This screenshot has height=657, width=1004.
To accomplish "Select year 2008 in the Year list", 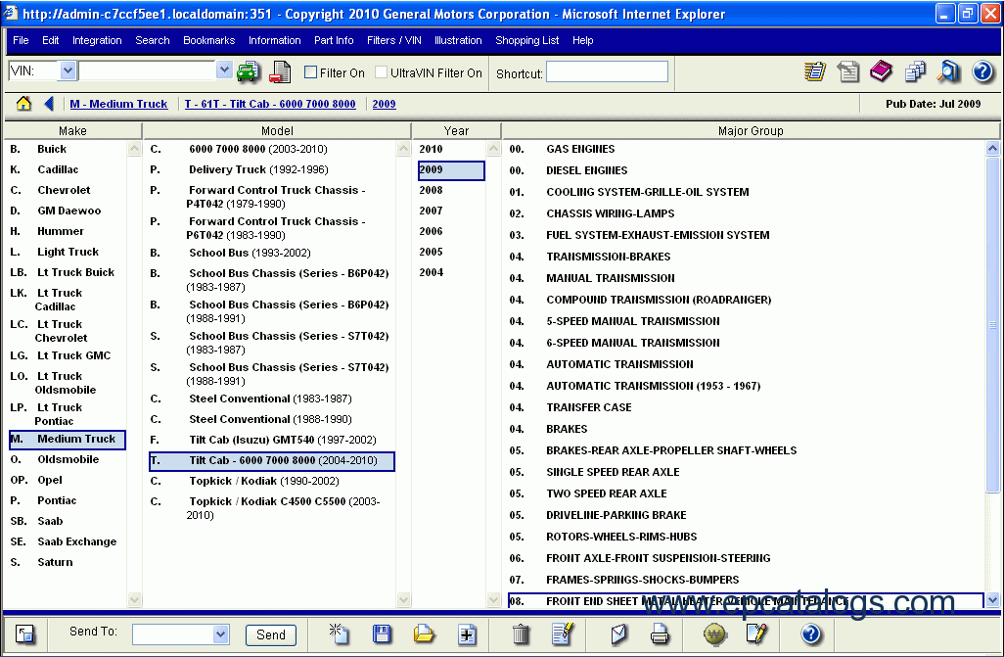I will point(431,191).
